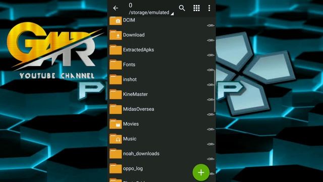Select the Download name label
323x182 pixels.
pyautogui.click(x=134, y=35)
